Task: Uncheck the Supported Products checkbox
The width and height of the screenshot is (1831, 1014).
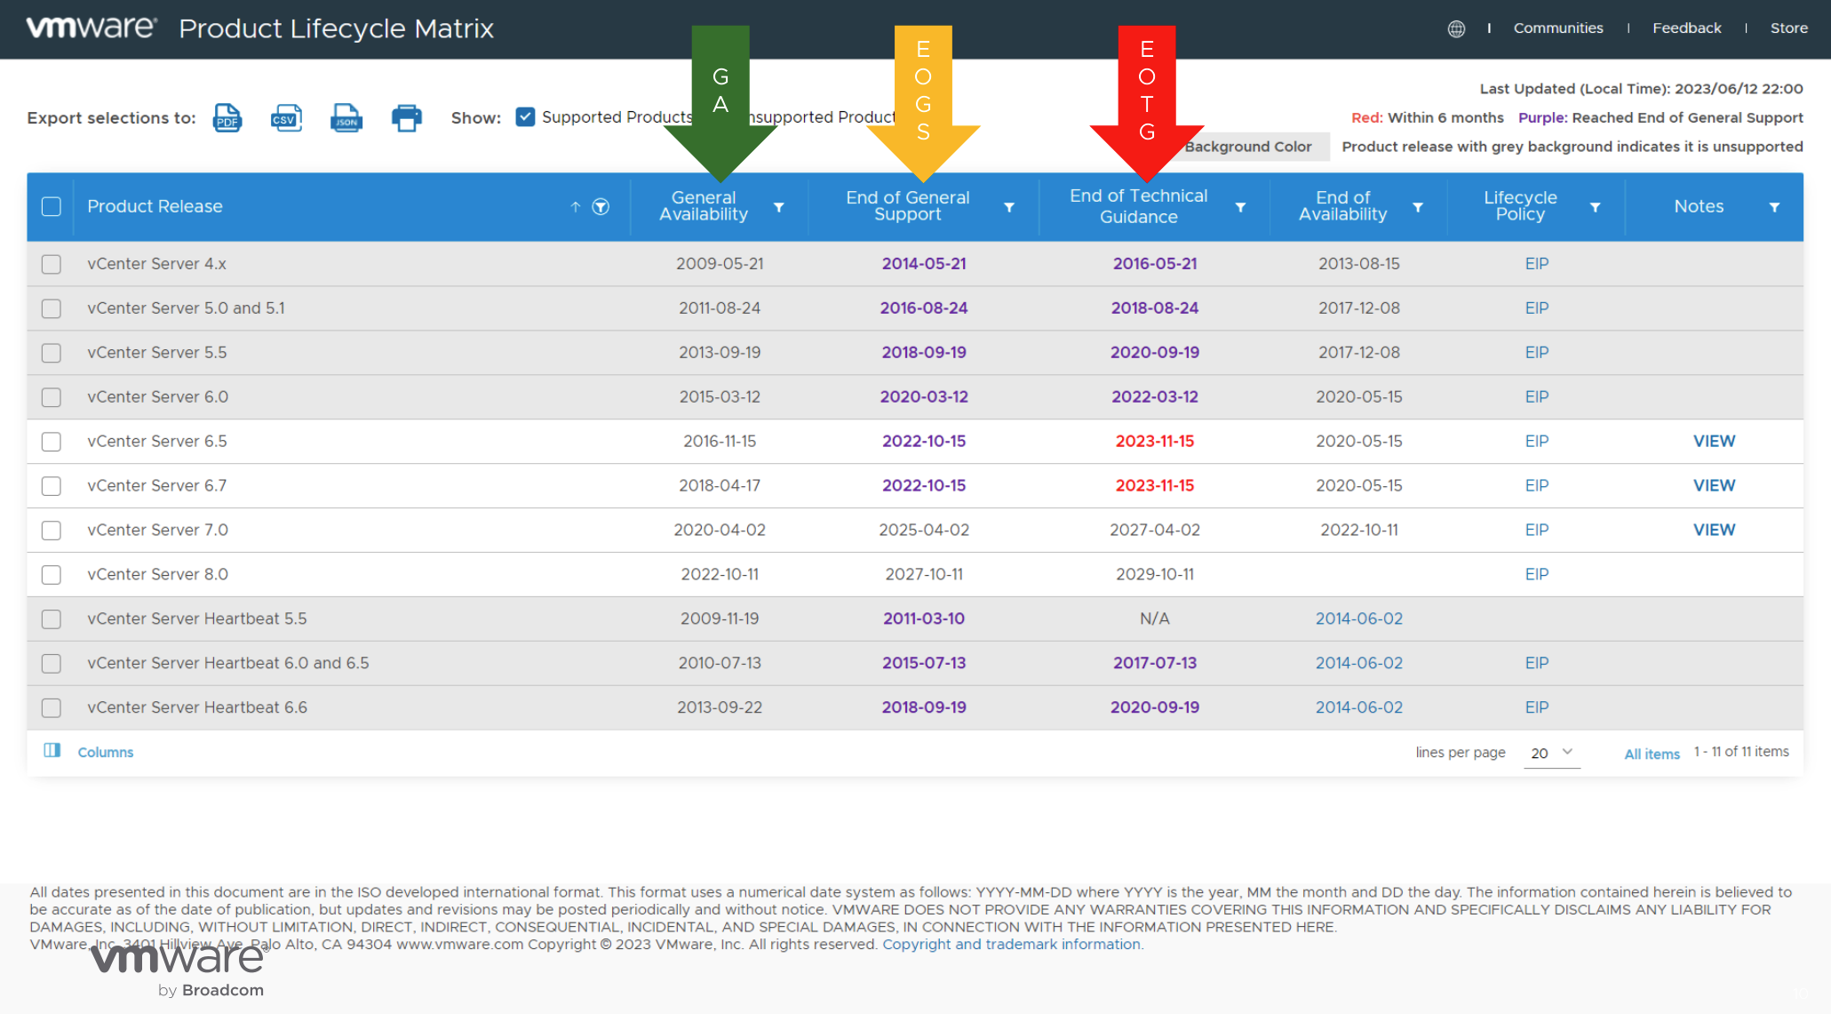Action: (525, 117)
